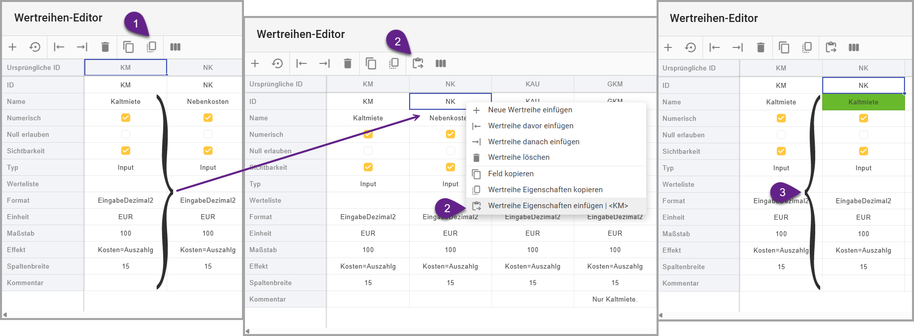The width and height of the screenshot is (914, 336).
Task: Click the 'Nur Kaltmiete.' comment cell
Action: pos(615,299)
